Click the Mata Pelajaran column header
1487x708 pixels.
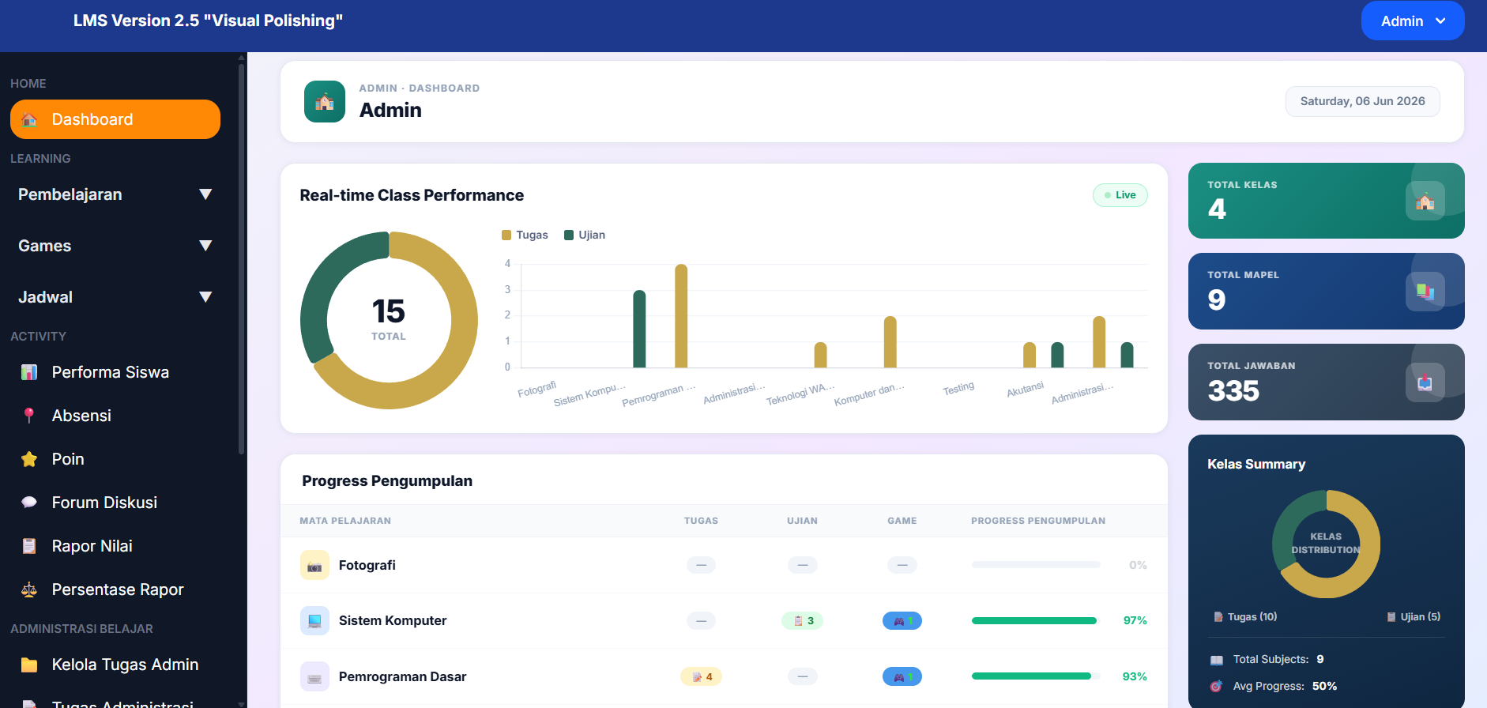[345, 521]
